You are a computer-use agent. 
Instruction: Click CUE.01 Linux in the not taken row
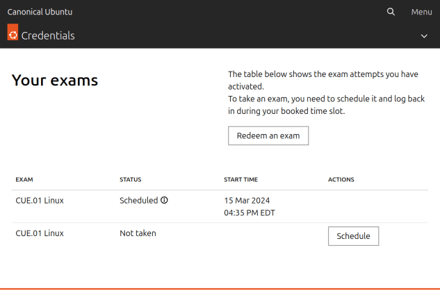(x=40, y=233)
